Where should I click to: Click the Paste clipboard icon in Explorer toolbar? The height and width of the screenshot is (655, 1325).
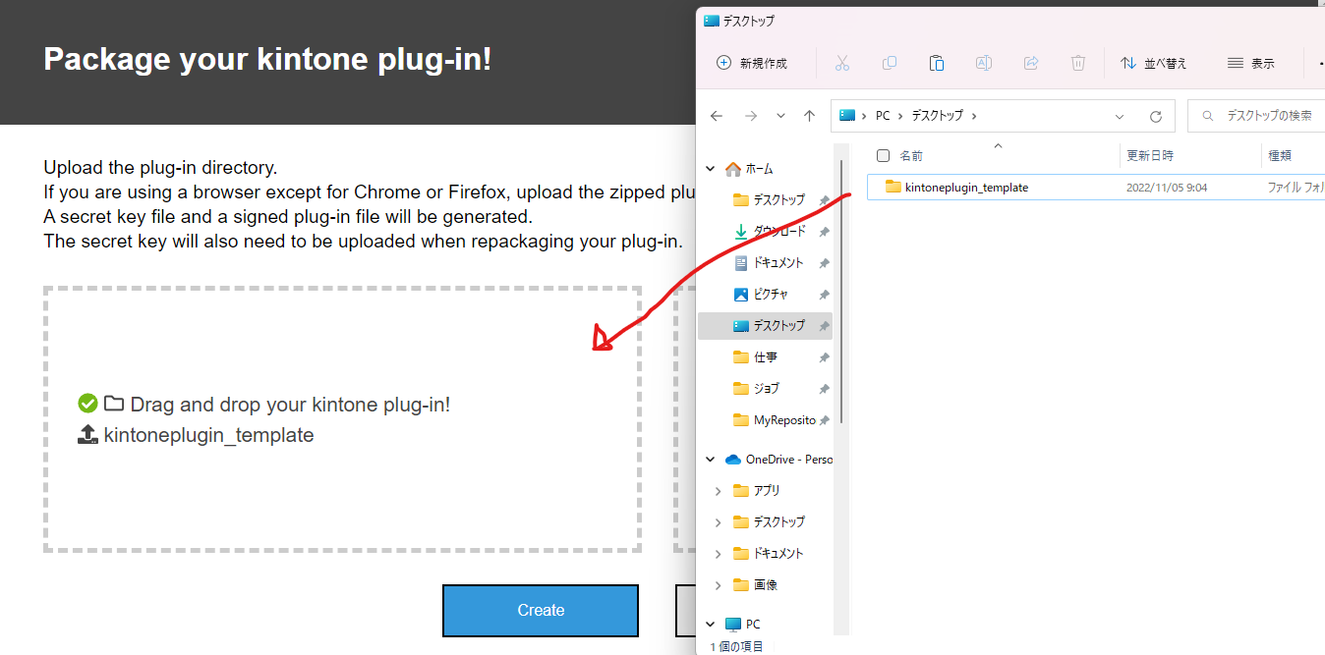tap(937, 63)
